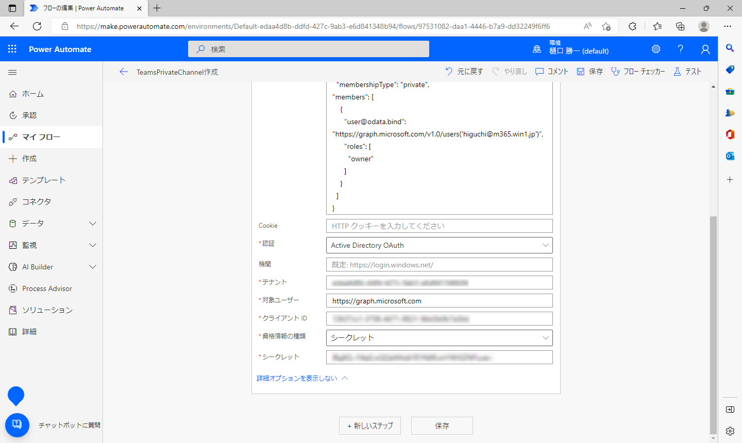Open browser settings ellipsis menu
Screen dimensions: 742x443
(x=728, y=26)
